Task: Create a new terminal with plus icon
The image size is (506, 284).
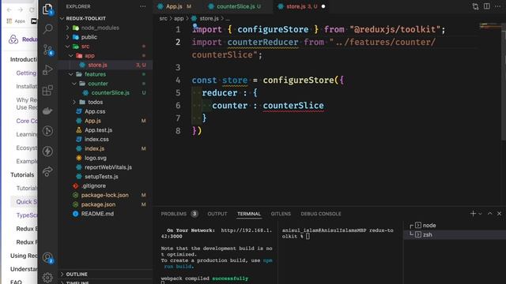Action: coord(473,214)
